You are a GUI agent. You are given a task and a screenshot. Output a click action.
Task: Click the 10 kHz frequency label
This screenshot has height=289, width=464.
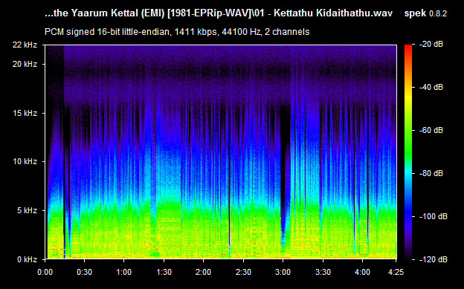[25, 161]
